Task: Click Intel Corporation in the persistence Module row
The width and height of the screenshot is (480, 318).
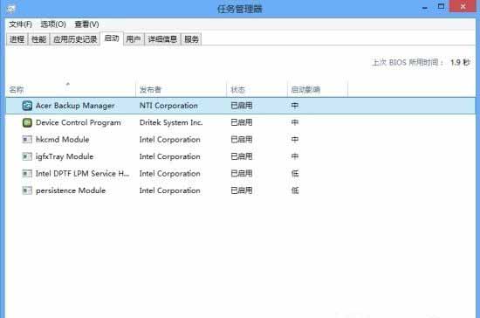Action: coord(169,190)
